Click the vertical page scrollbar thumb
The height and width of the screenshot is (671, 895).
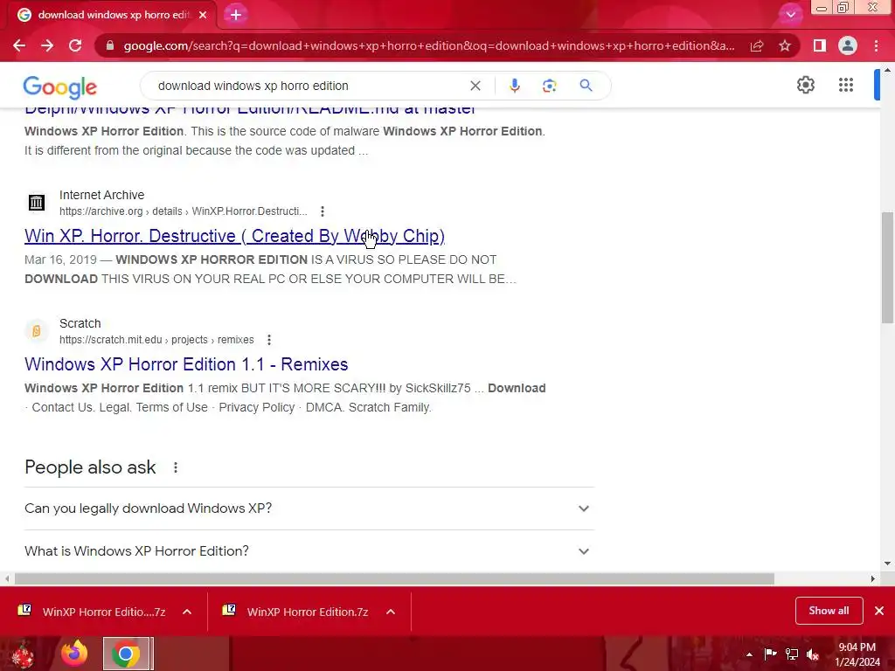click(x=887, y=267)
